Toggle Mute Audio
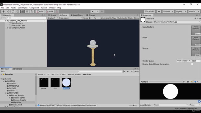The image size is (201, 113). [122, 18]
